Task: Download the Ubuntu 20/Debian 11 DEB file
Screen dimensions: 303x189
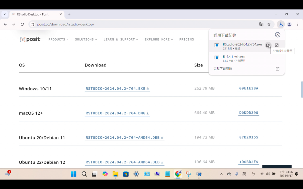Action: coord(125,138)
